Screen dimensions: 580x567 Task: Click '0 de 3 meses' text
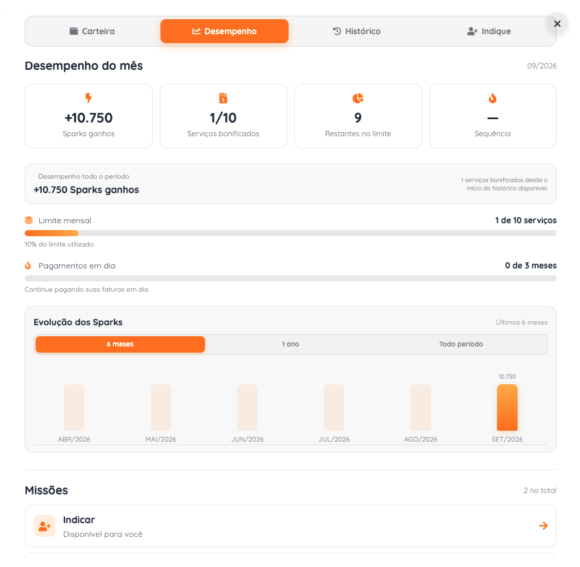tap(531, 266)
